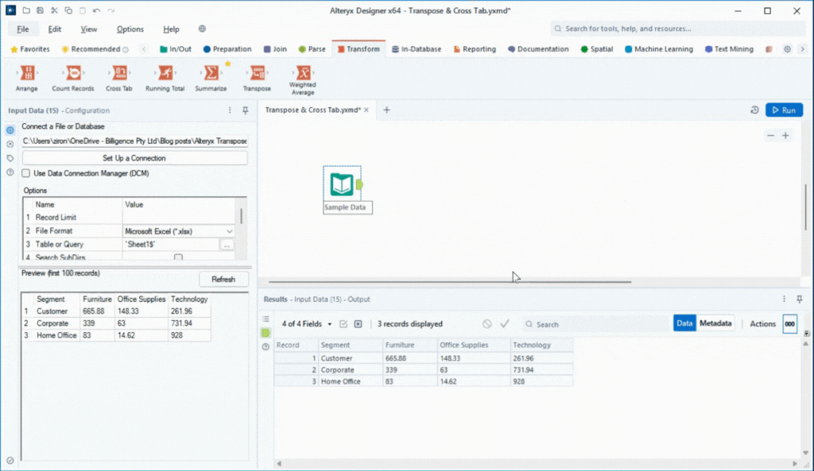Run the workflow
The height and width of the screenshot is (471, 814).
[x=784, y=110]
